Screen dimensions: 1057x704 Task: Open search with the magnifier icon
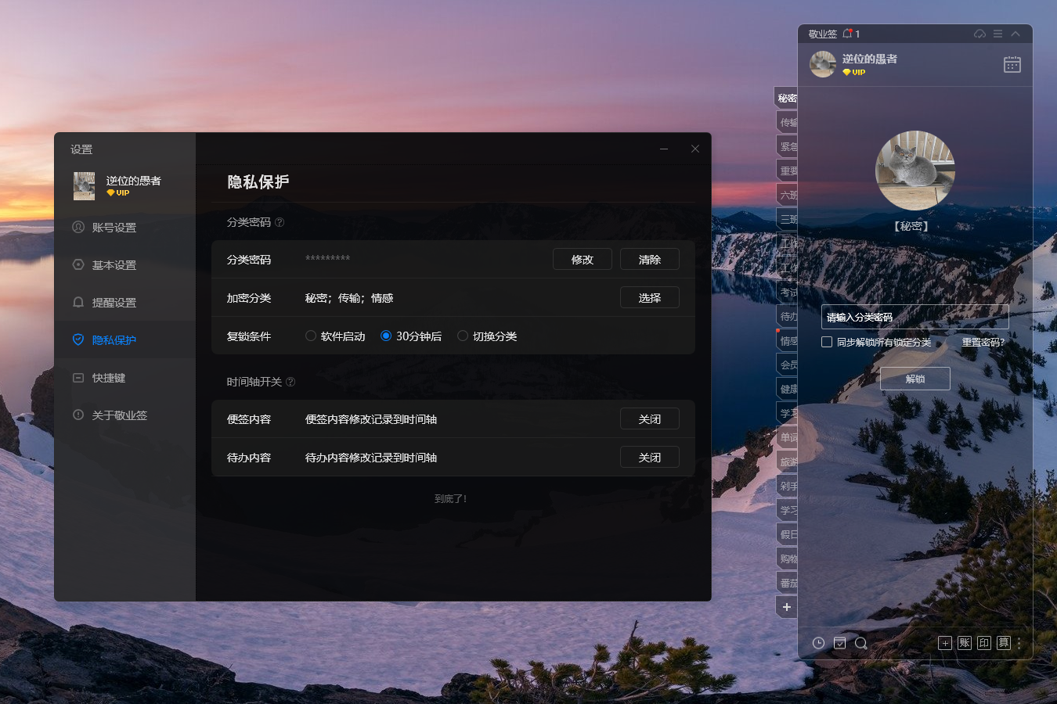click(860, 643)
